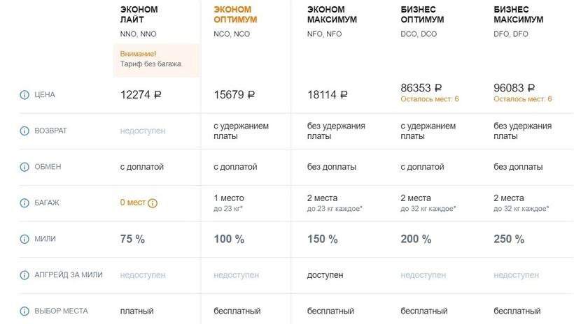Image resolution: width=574 pixels, height=324 pixels.
Task: Select the ЭКОНОМ ЛАЙТ tariff header
Action: (x=139, y=15)
